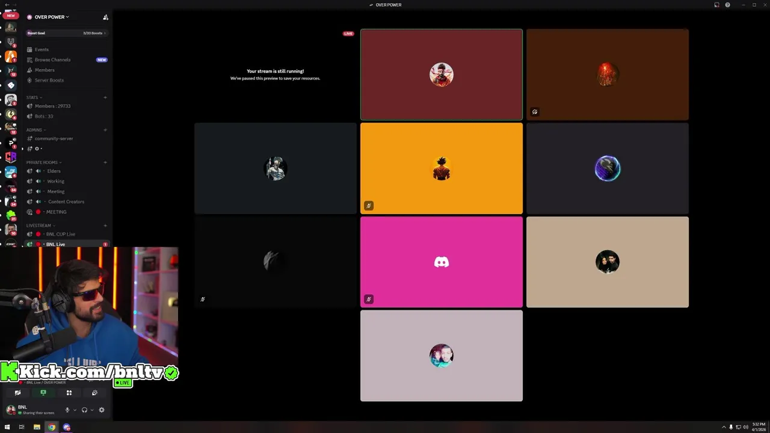Add channel to ADMINS category
Image resolution: width=770 pixels, height=433 pixels.
pyautogui.click(x=105, y=130)
